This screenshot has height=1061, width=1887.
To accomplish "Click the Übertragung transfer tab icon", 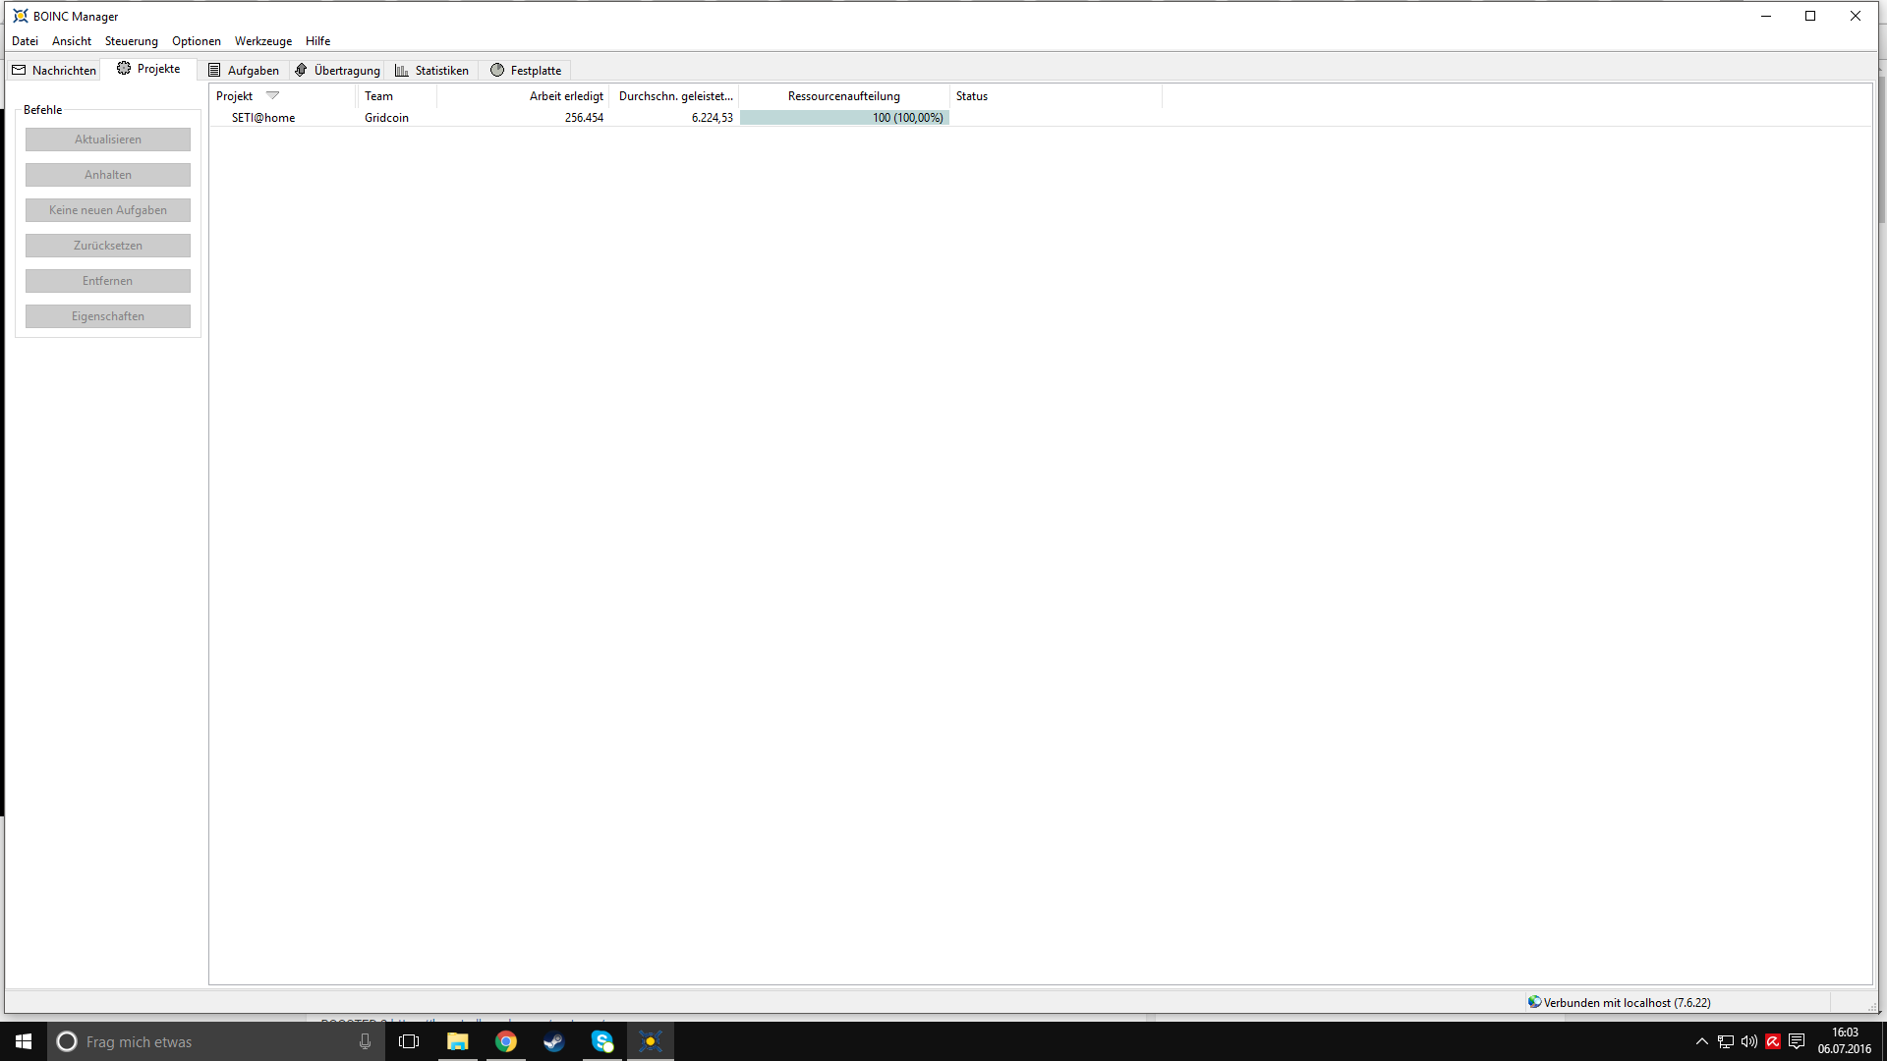I will (302, 70).
